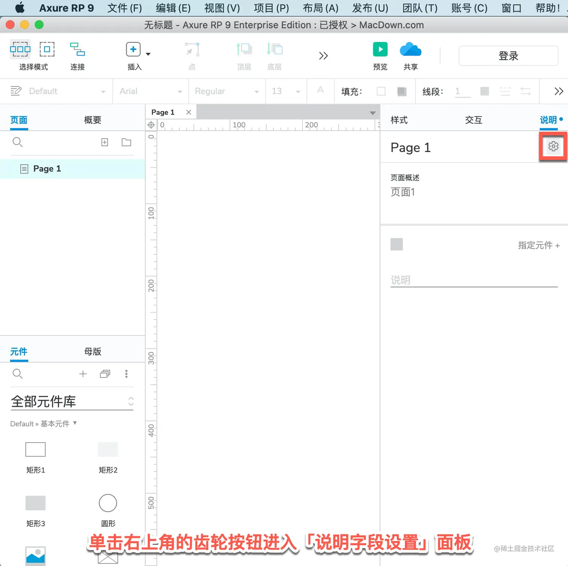Image resolution: width=568 pixels, height=566 pixels.
Task: Switch to the 元件 libraries tab
Action: (x=19, y=352)
